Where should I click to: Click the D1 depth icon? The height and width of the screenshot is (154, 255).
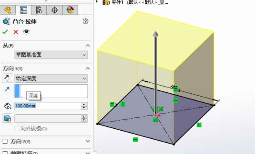click(x=7, y=106)
